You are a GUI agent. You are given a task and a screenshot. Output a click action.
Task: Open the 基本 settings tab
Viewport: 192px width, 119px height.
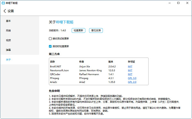point(20,21)
